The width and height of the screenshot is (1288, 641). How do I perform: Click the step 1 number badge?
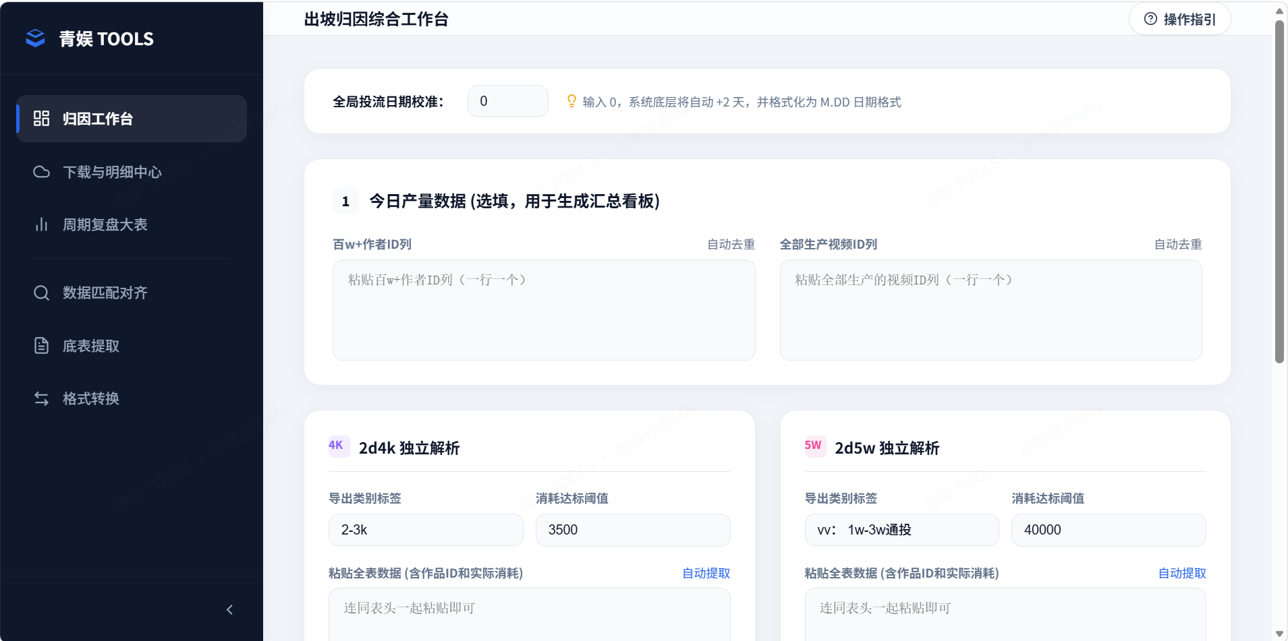[x=345, y=201]
